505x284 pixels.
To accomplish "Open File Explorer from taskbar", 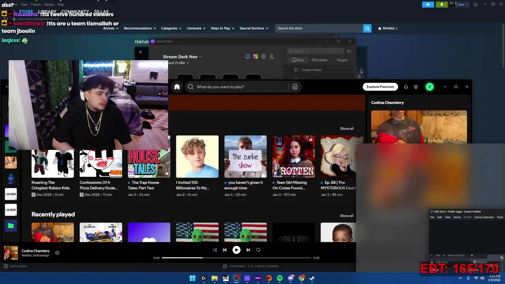I will click(215, 278).
